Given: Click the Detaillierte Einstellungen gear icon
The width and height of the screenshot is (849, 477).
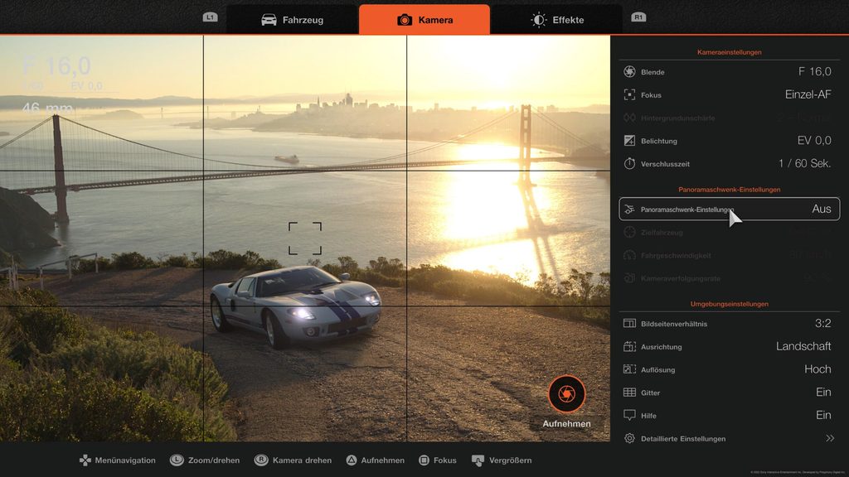Looking at the screenshot, I should pyautogui.click(x=629, y=438).
